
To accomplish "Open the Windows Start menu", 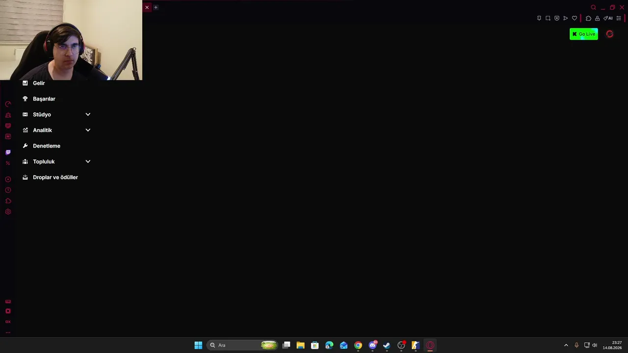I will click(x=198, y=345).
